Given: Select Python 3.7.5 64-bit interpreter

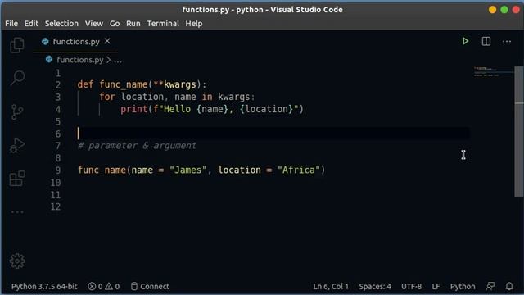Looking at the screenshot, I should point(44,286).
